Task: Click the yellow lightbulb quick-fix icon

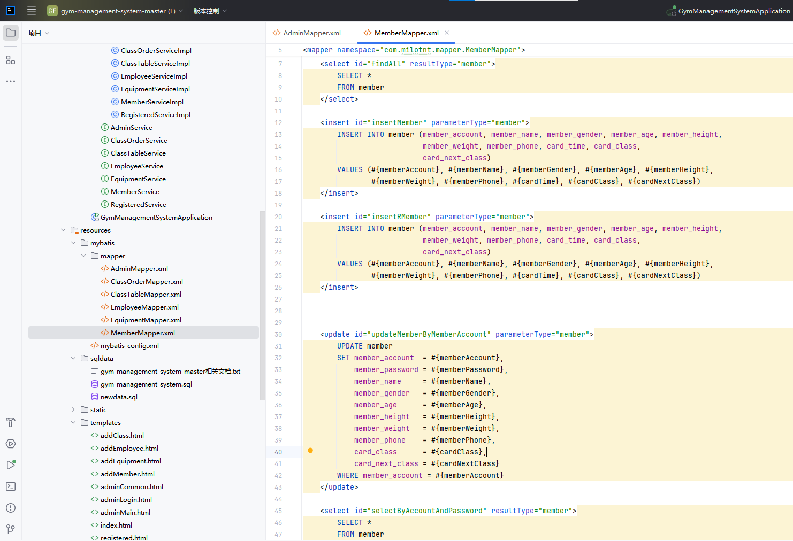Action: [310, 452]
